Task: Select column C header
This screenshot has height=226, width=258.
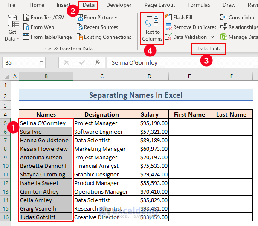Action: 102,76
